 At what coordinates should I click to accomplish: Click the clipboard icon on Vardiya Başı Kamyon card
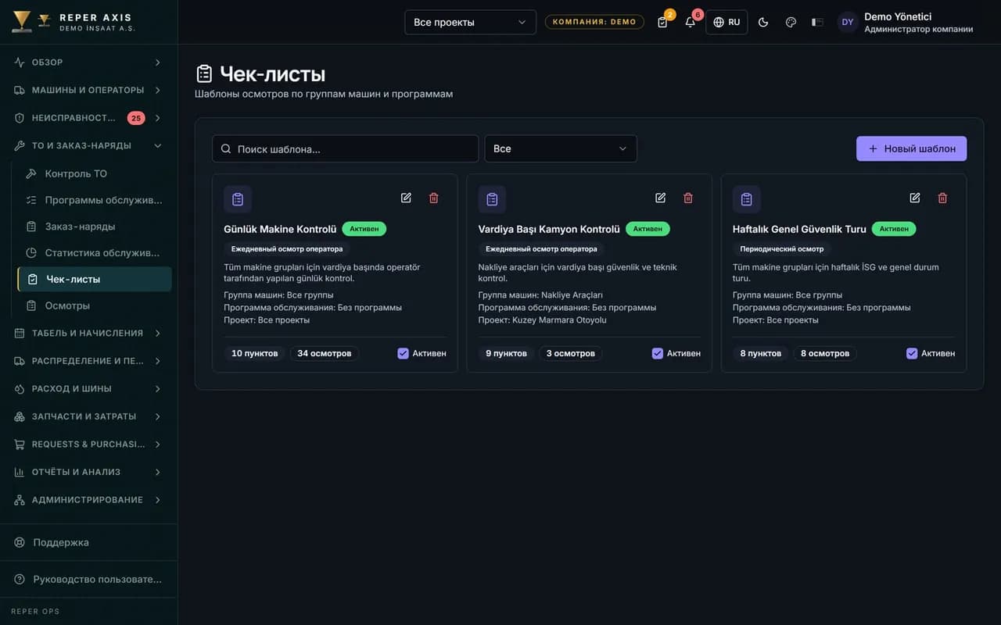(492, 199)
